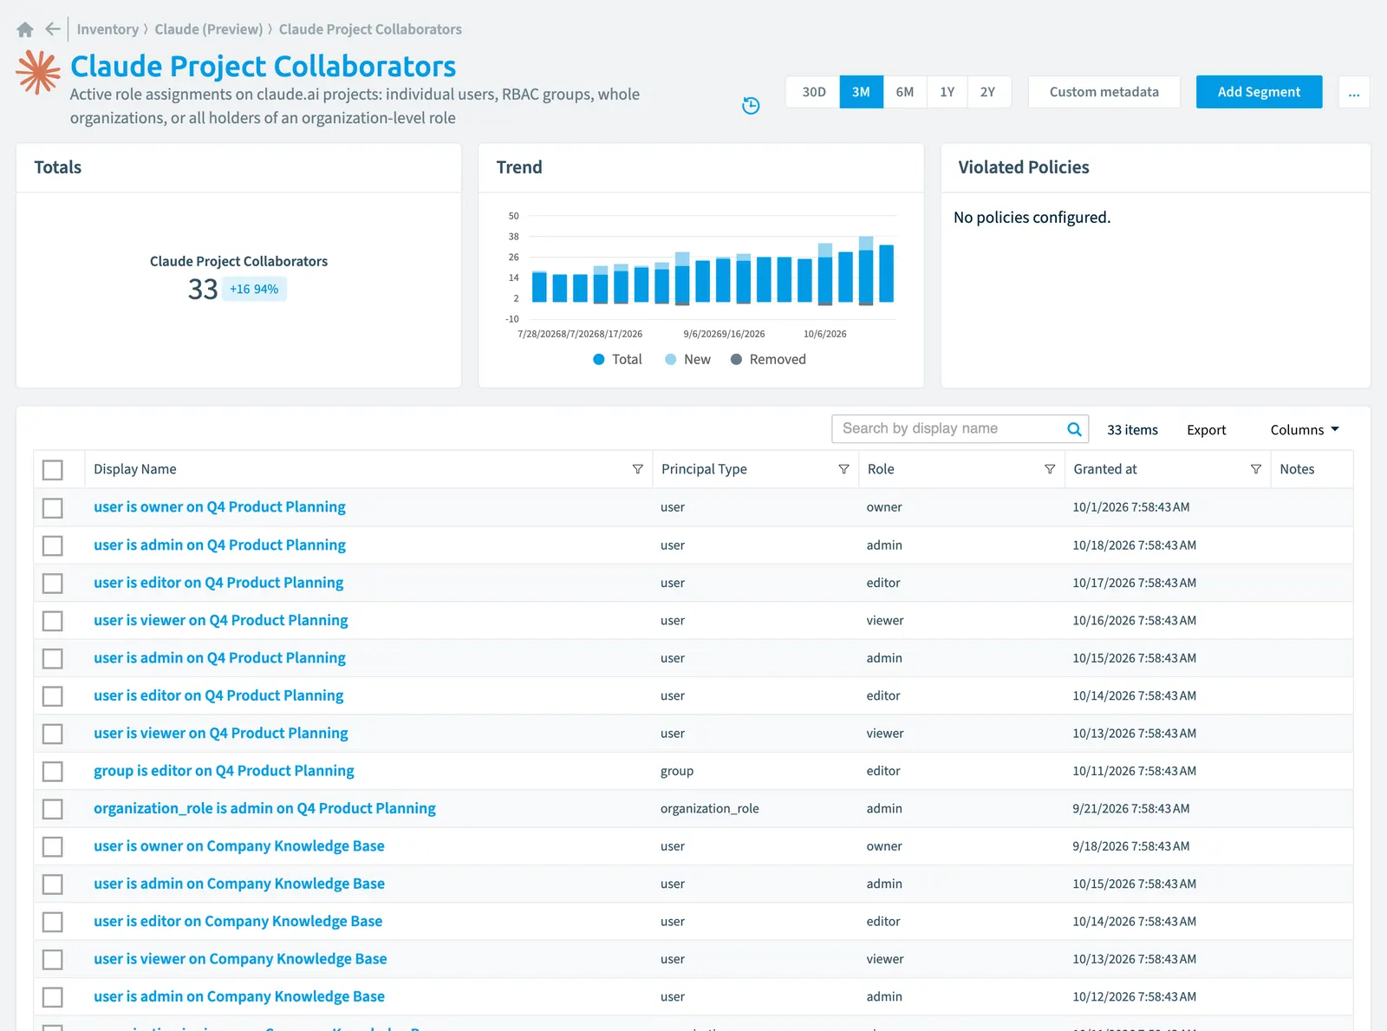Screen dimensions: 1387x1031
Task: Open the Display Name column filter
Action: 638,469
